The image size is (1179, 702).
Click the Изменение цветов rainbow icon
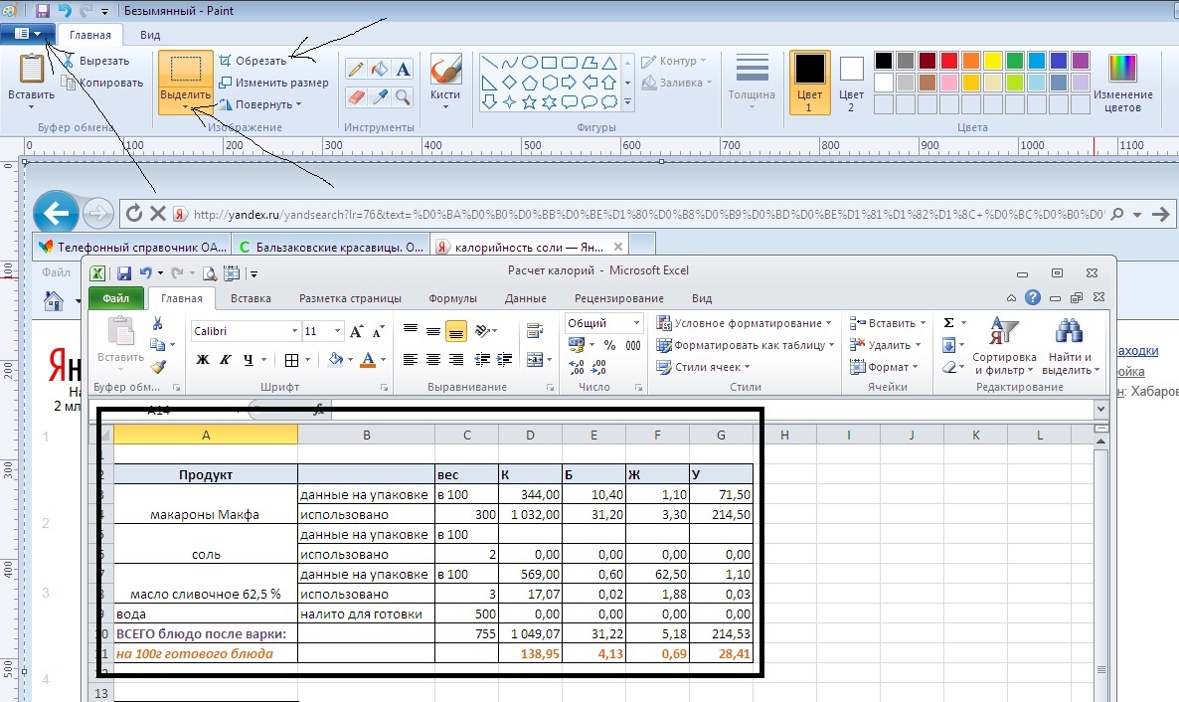coord(1122,69)
